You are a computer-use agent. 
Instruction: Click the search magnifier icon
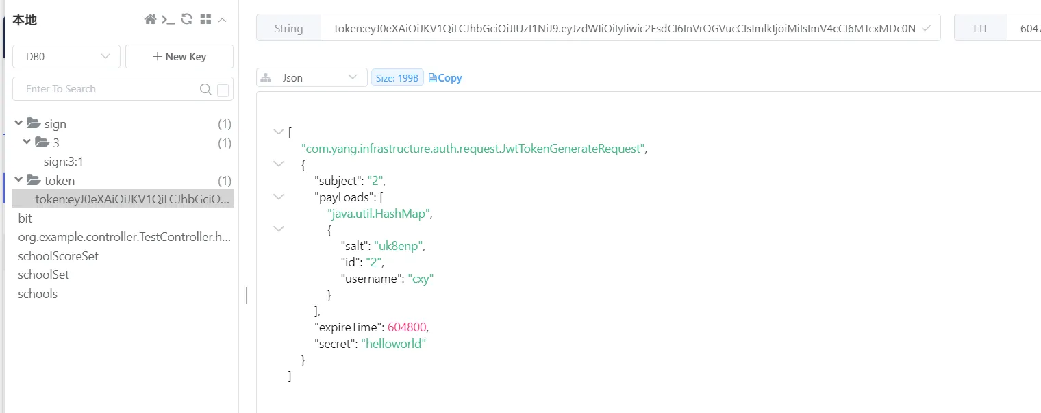(x=205, y=89)
